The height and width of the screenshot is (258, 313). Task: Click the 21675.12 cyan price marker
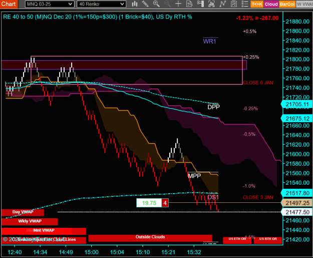[x=297, y=118]
